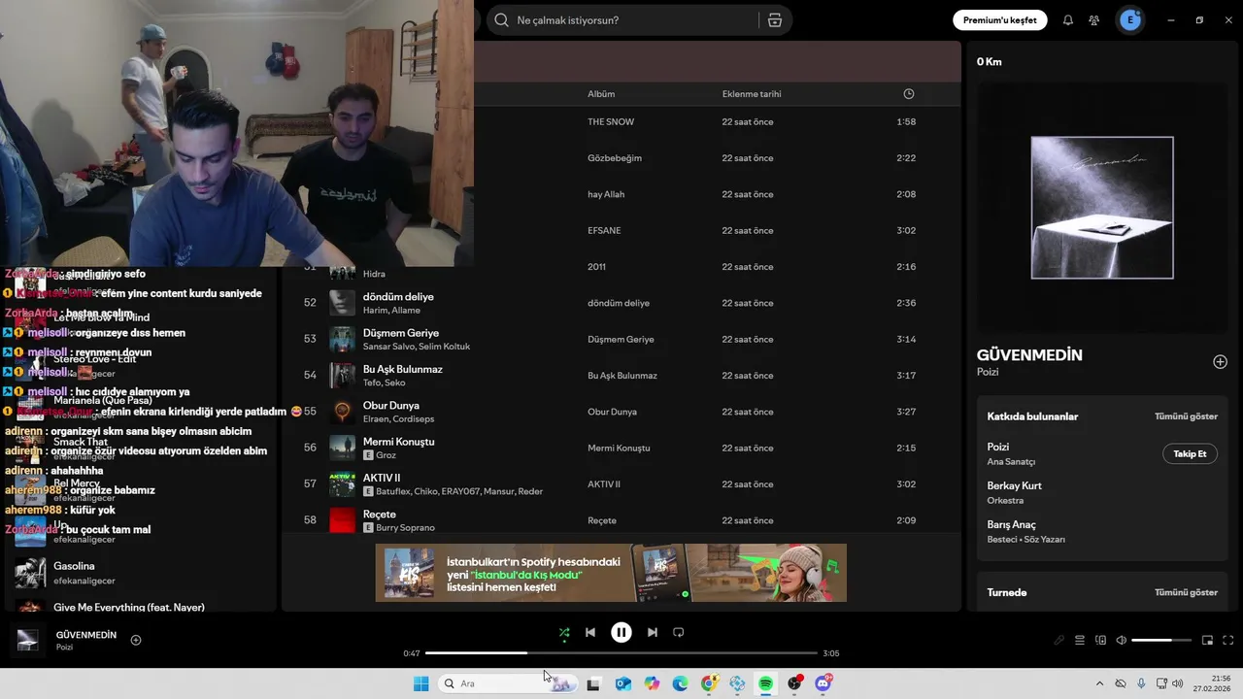The image size is (1243, 699).
Task: Click 'Takip Et' button for Poizi
Action: [x=1190, y=453]
